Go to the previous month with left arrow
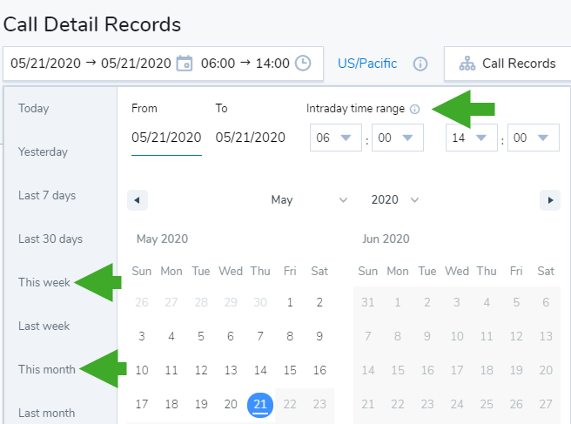571x424 pixels. point(138,200)
